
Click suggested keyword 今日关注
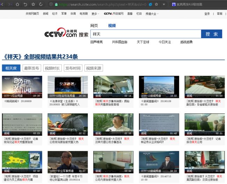(164, 42)
